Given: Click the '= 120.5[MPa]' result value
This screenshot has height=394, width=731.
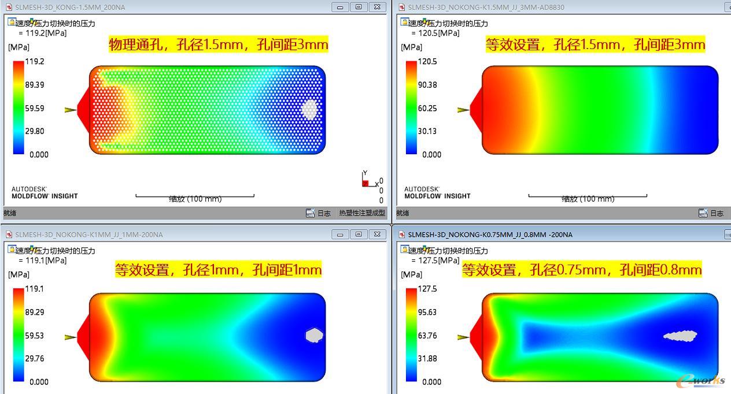Looking at the screenshot, I should click(435, 33).
